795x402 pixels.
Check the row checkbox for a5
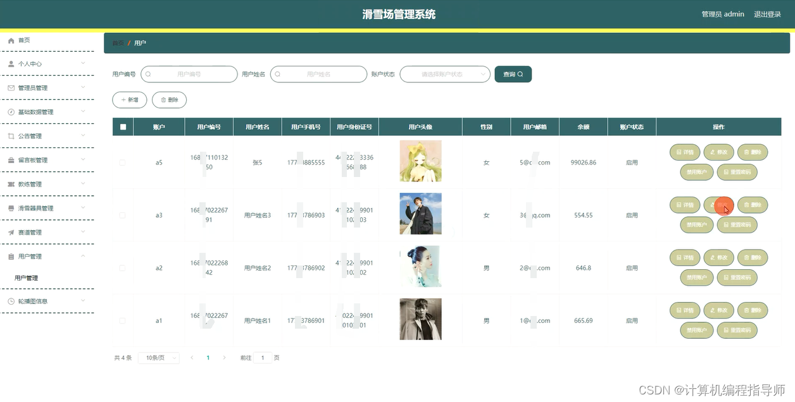122,162
